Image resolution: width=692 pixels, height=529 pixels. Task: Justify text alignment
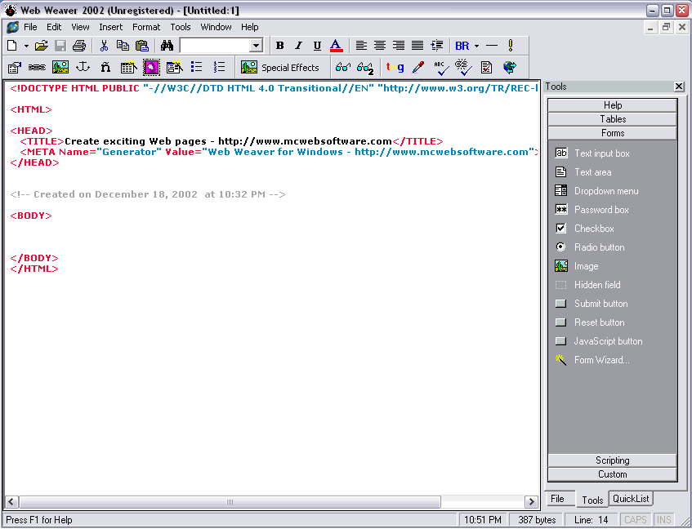pyautogui.click(x=417, y=46)
